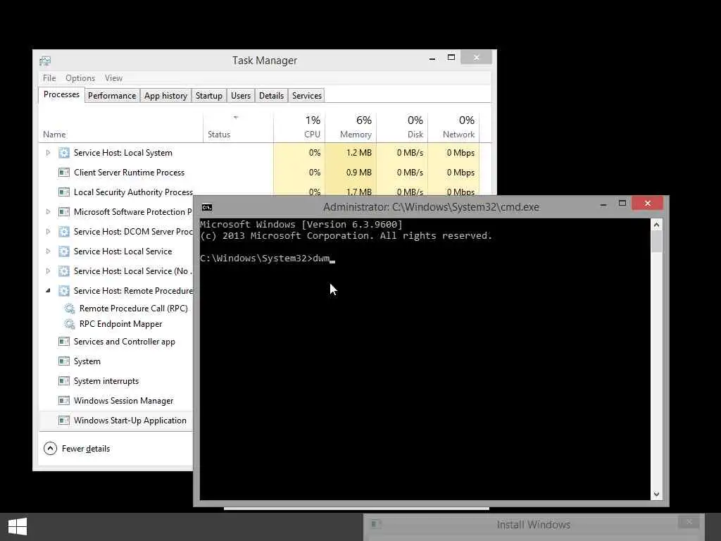Click the Windows Session Manager icon

coord(64,401)
